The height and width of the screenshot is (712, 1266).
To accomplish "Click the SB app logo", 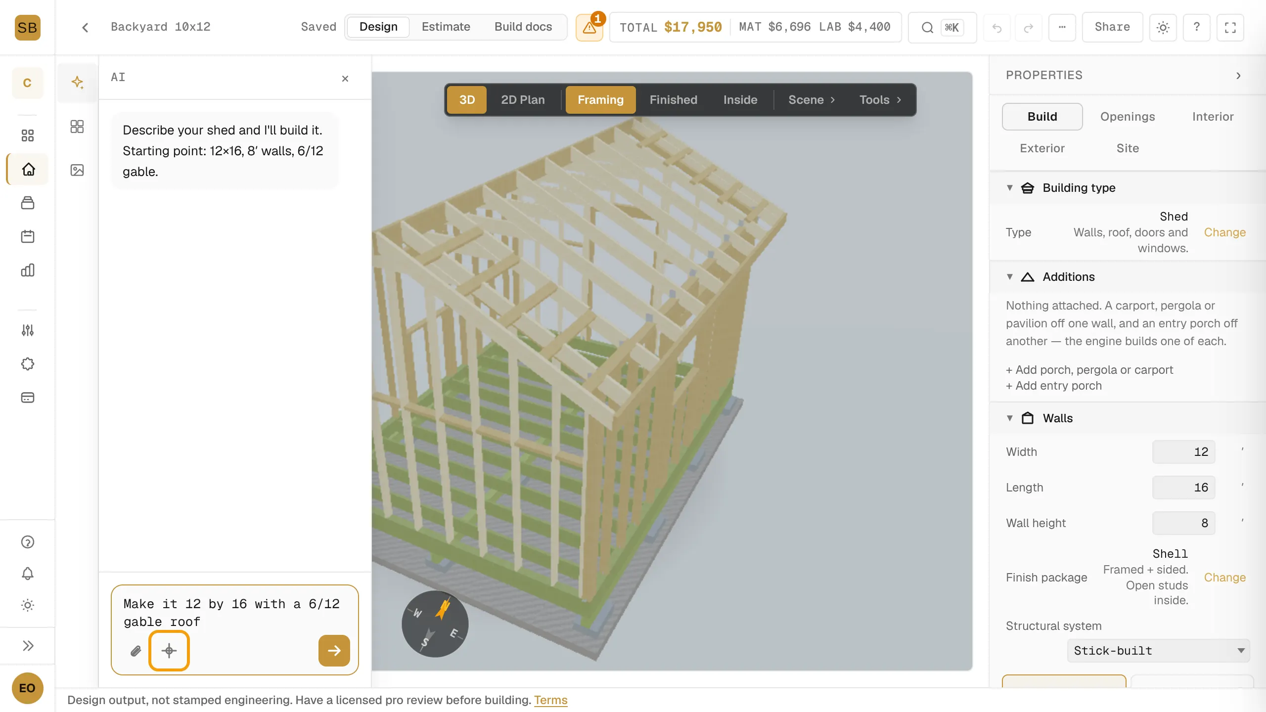I will point(27,28).
